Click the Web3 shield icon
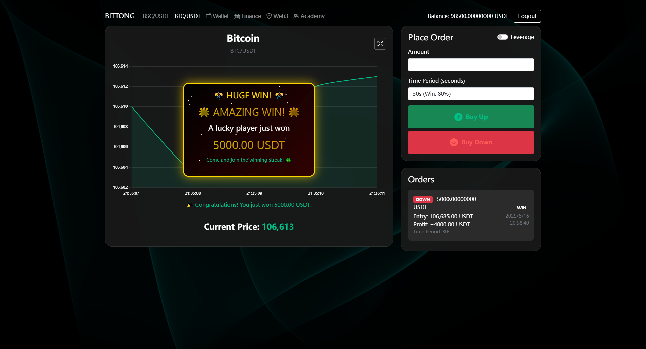This screenshot has height=349, width=646. 269,16
